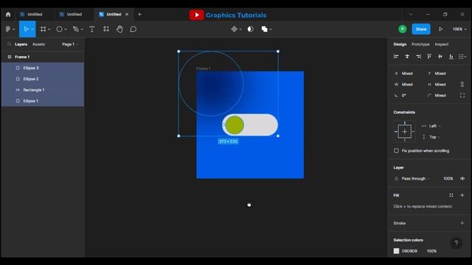Open Boolean operations dropdown arrow

click(x=271, y=29)
